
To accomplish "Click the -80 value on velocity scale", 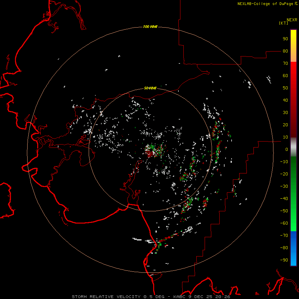I will point(284,248).
